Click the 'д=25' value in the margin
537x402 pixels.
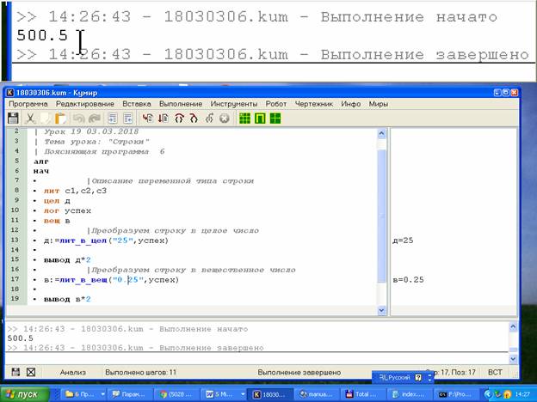click(403, 241)
